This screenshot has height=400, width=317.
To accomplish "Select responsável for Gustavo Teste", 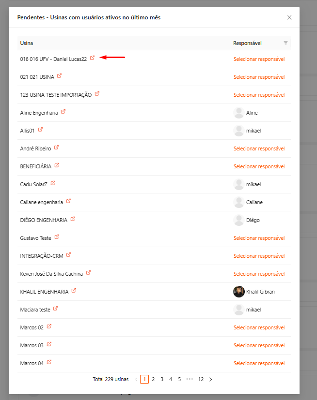I will [x=259, y=238].
